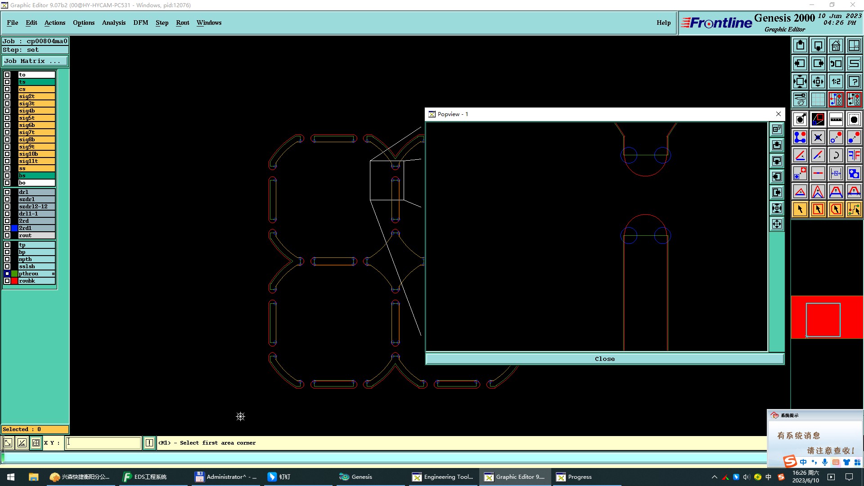Select the 1:2 scale zoom icon

pos(836,81)
